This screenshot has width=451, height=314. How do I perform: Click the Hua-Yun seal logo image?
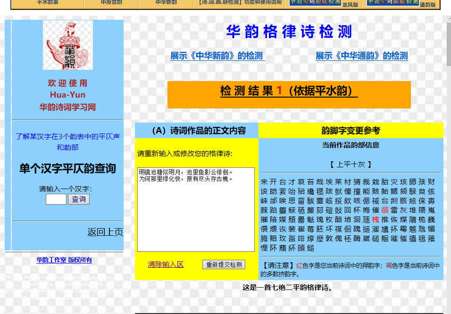pos(68,45)
